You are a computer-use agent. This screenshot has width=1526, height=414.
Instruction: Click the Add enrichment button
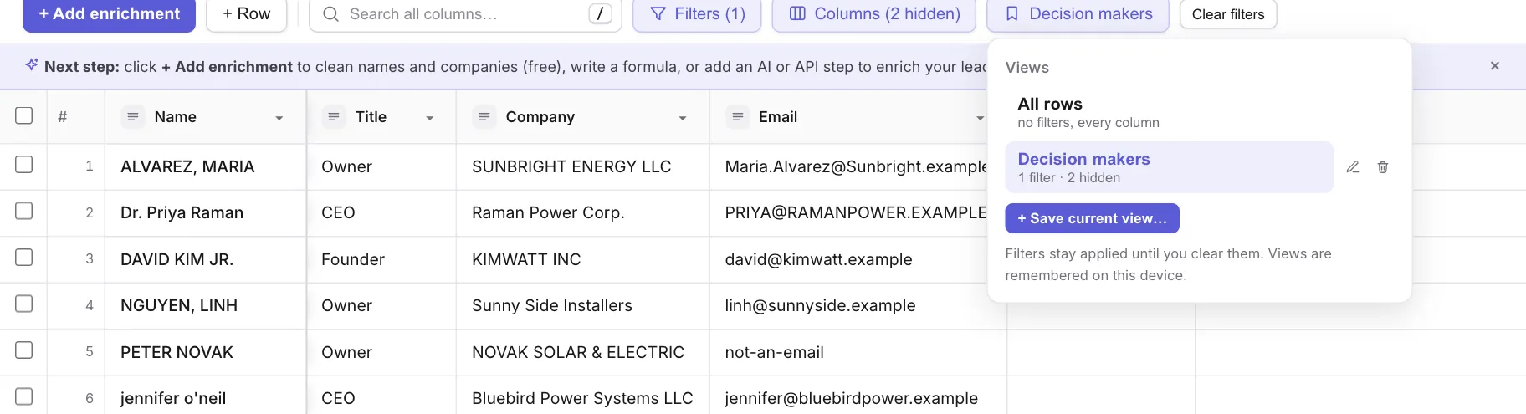[x=109, y=14]
